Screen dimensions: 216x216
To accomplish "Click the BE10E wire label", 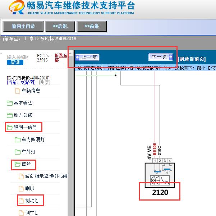I will [x=155, y=149].
